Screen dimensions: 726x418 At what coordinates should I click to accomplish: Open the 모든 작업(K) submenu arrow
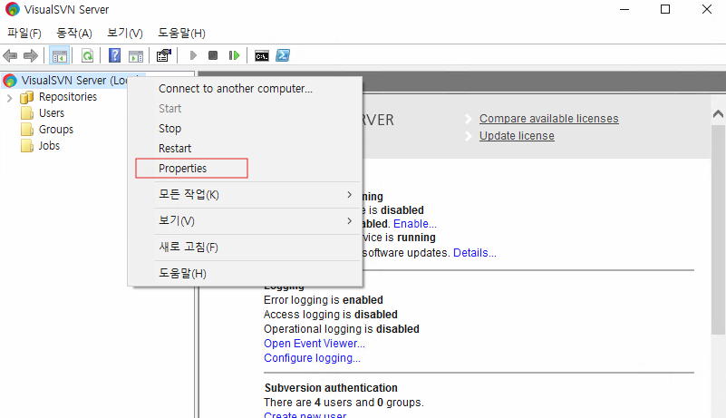(x=350, y=195)
